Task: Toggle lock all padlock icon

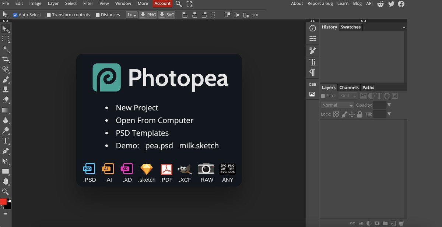Action: click(359, 114)
